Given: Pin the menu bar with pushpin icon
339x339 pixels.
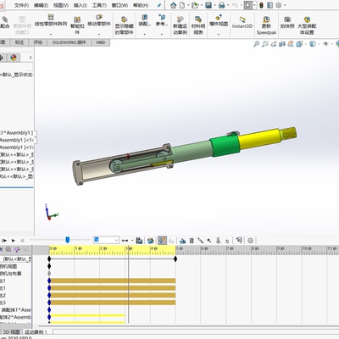Looking at the screenshot, I should point(159,5).
